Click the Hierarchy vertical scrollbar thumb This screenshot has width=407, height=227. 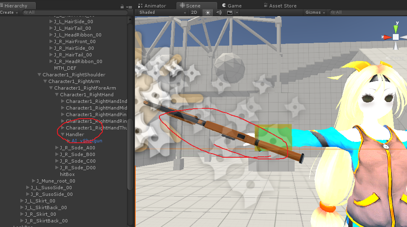(x=130, y=154)
